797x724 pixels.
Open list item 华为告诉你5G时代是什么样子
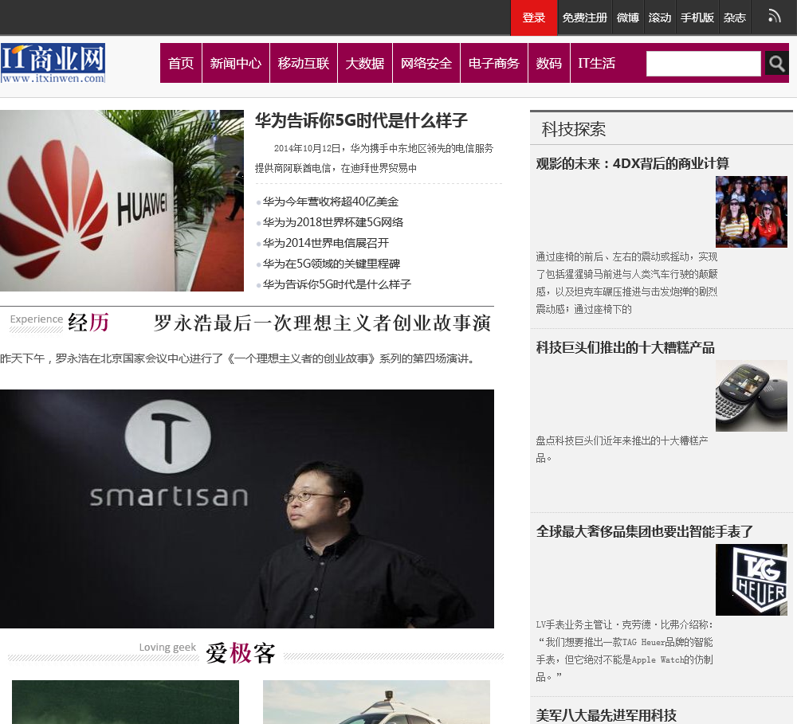point(337,284)
